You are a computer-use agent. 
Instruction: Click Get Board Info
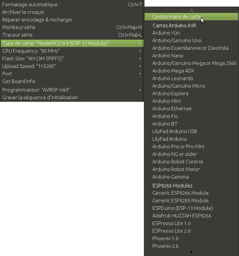pos(72,81)
